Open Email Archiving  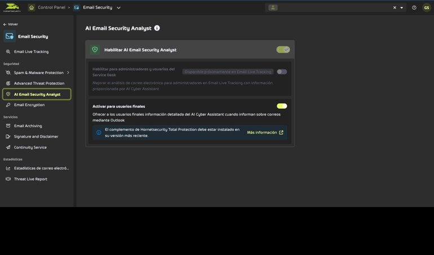28,126
